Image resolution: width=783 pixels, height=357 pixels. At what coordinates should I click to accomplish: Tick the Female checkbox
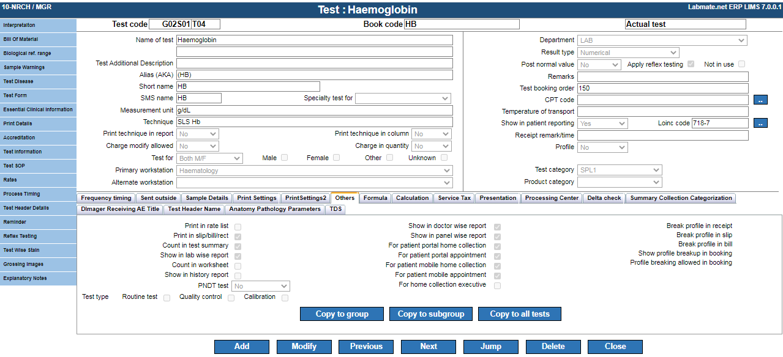tap(337, 158)
